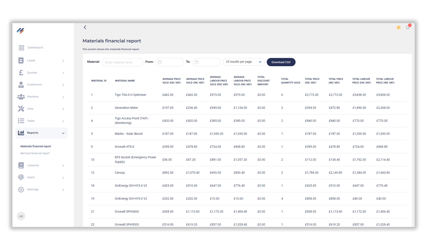Open the results per page dropdown

[243, 62]
